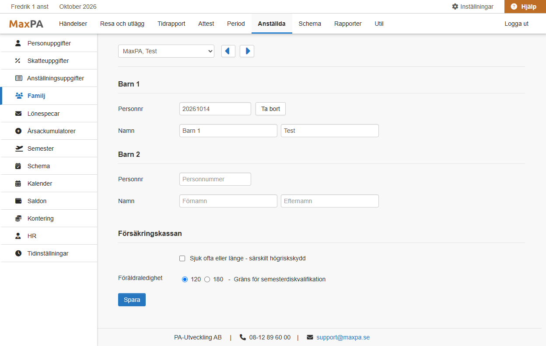Click the Barn 2 Personnummer field
546x346 pixels.
click(215, 179)
